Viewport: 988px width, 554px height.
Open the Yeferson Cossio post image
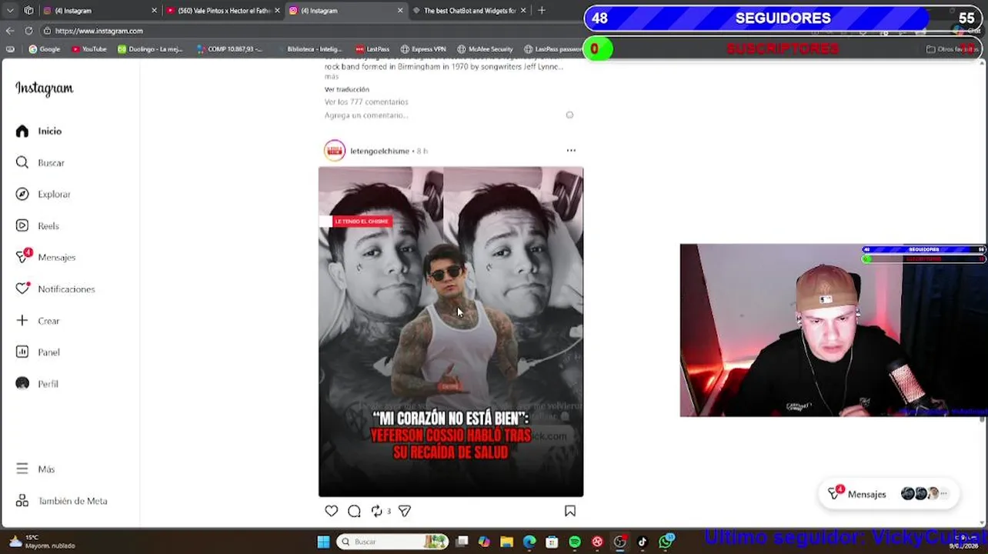click(451, 332)
